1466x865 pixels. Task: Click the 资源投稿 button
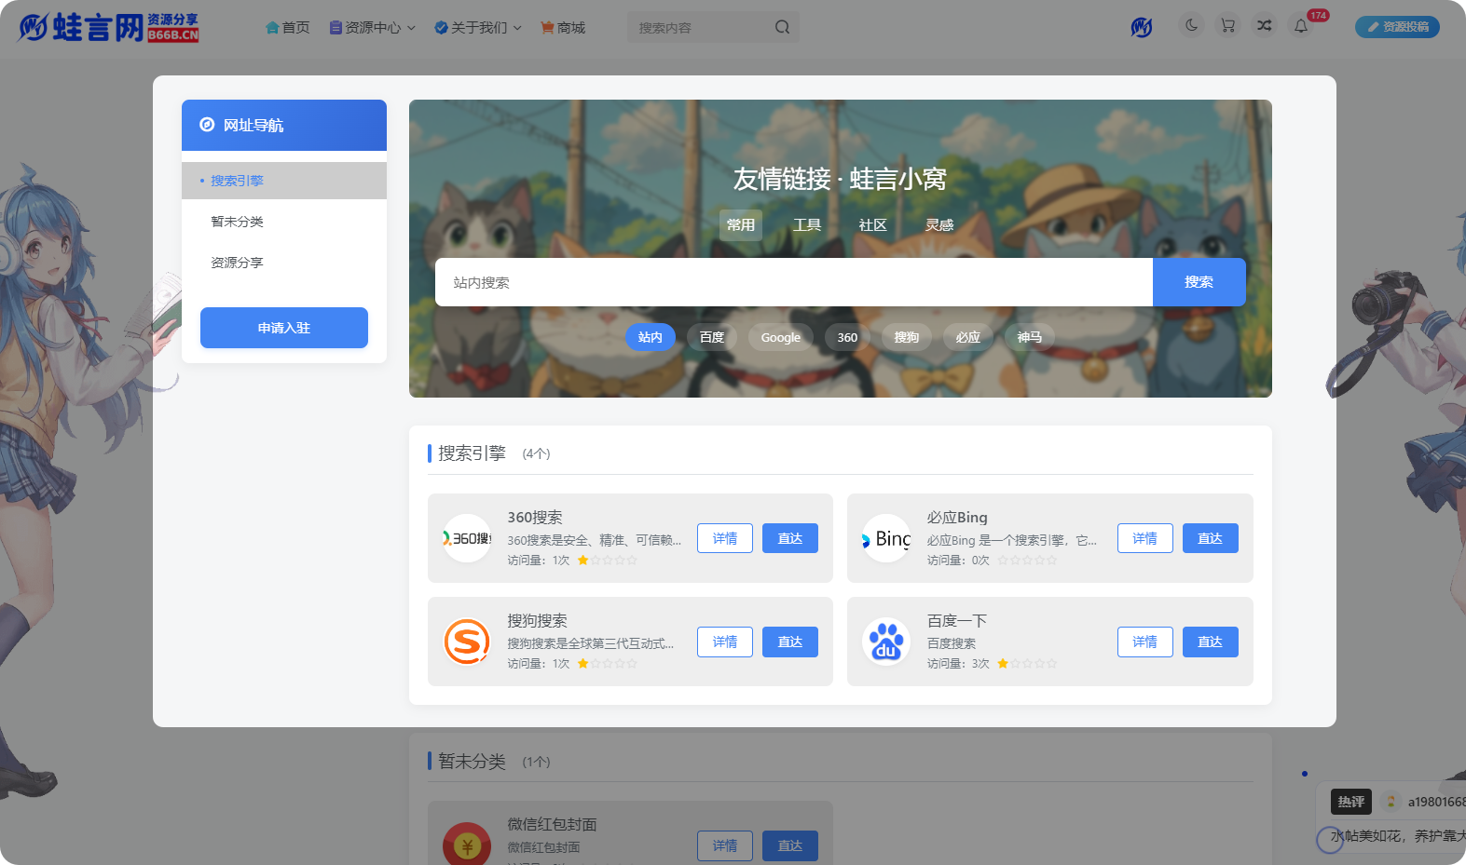tap(1397, 27)
